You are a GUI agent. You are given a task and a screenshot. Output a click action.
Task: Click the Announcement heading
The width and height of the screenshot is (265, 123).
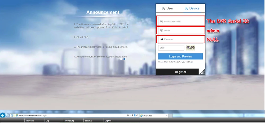(103, 12)
